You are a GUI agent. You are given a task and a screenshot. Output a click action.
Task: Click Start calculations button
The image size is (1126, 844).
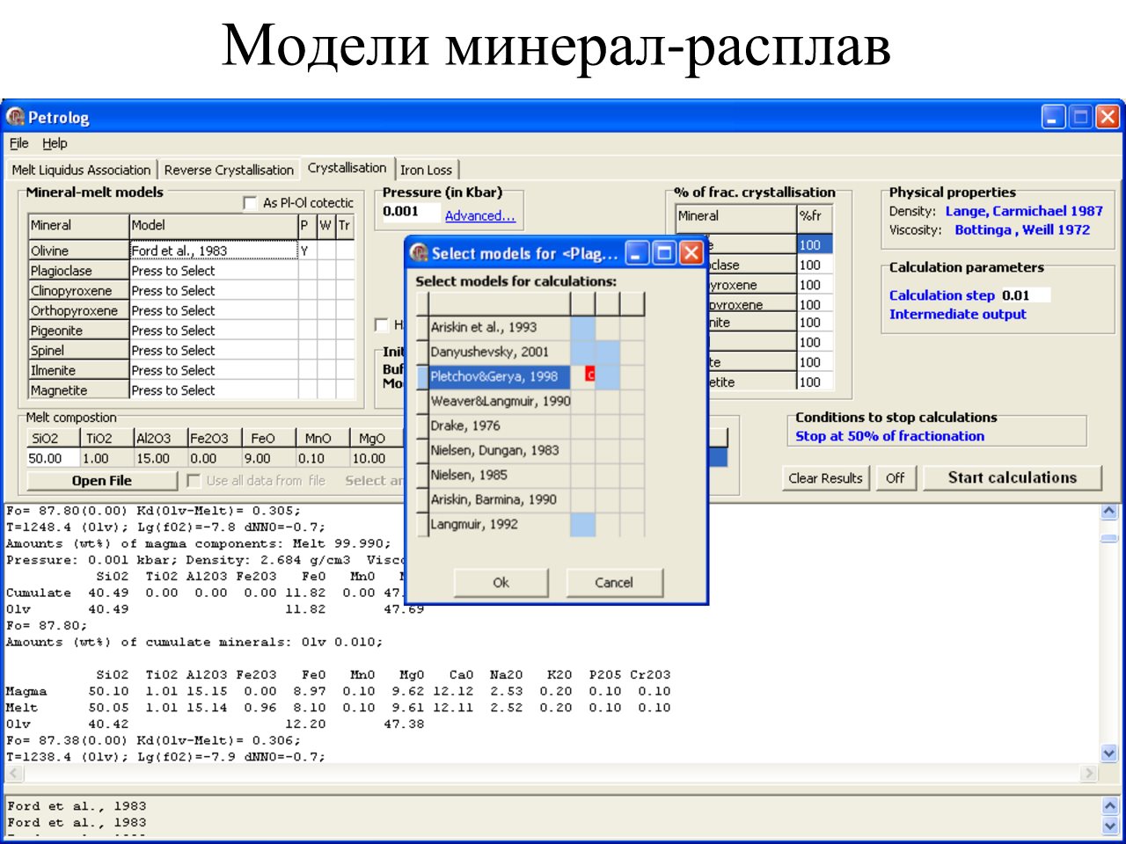click(x=1012, y=477)
